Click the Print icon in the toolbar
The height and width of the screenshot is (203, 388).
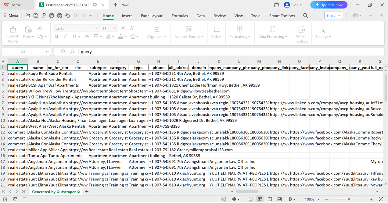pos(52,15)
